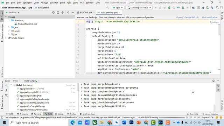This screenshot has height=126, width=224.
Task: Click the Make Project hammer icon
Action: click(x=108, y=8)
